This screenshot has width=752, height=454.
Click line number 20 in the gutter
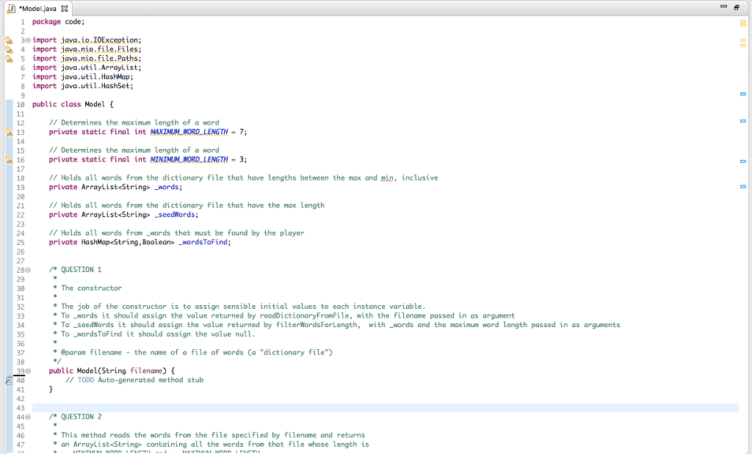coord(20,196)
